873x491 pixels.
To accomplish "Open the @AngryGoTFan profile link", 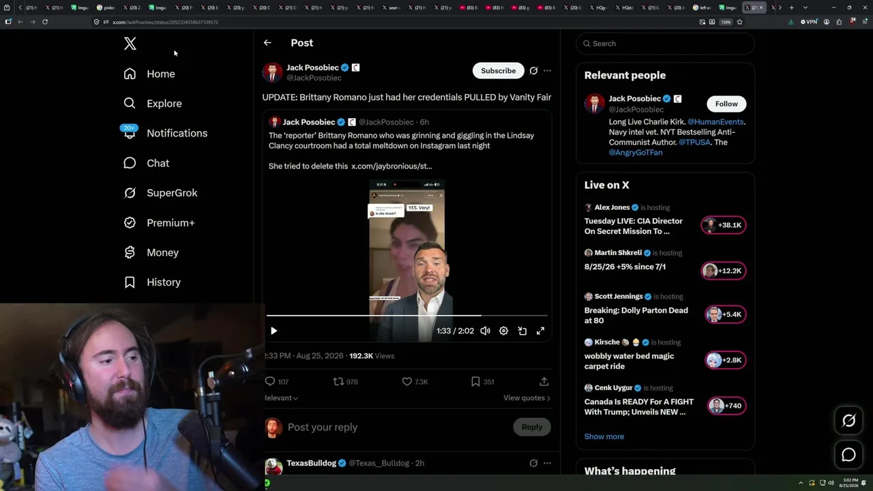I will (x=636, y=152).
